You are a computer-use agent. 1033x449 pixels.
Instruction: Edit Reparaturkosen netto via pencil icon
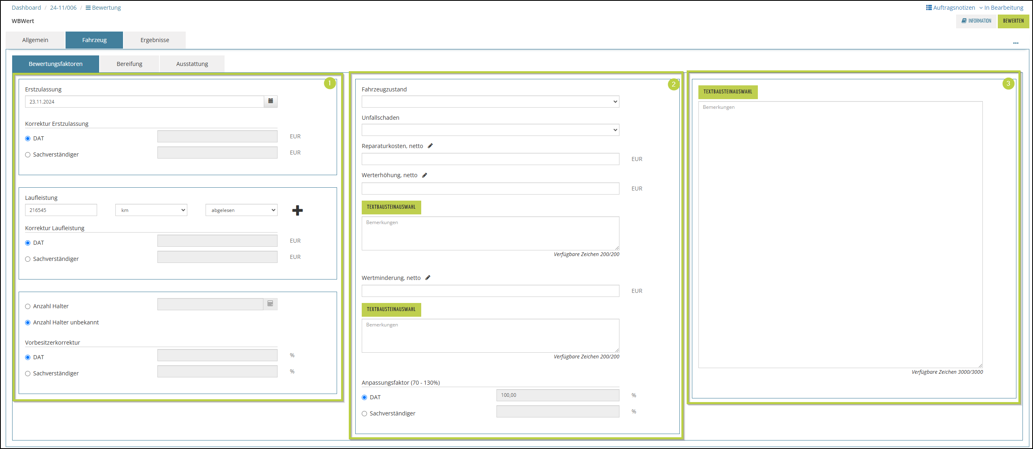[430, 146]
